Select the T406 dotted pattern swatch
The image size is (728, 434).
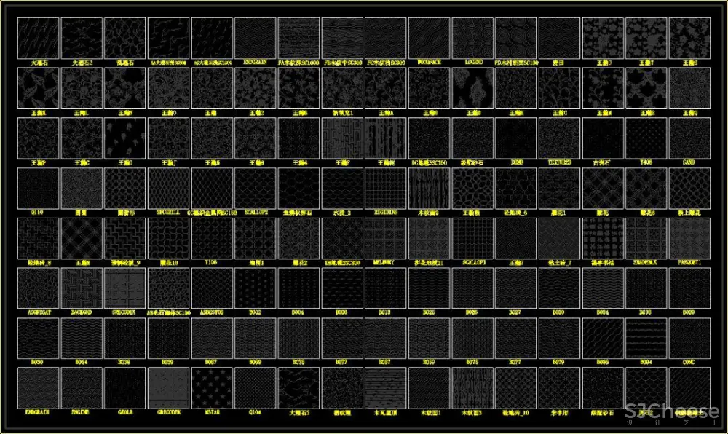click(x=646, y=138)
